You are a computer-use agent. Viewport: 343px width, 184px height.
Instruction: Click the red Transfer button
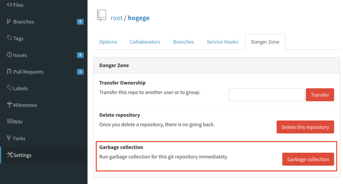(320, 95)
